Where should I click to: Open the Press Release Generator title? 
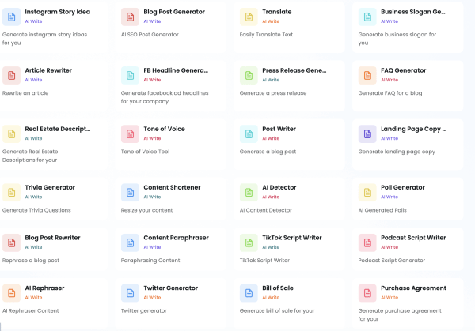[x=294, y=70]
